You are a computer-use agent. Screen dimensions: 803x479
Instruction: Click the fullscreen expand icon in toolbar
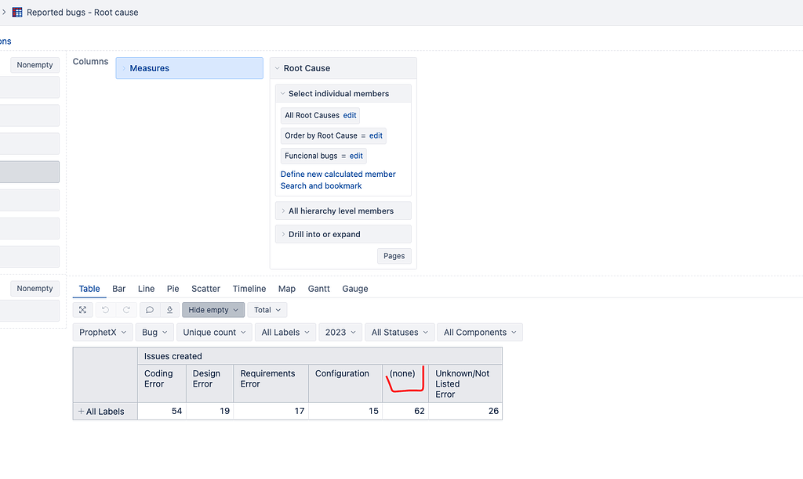[x=82, y=310]
